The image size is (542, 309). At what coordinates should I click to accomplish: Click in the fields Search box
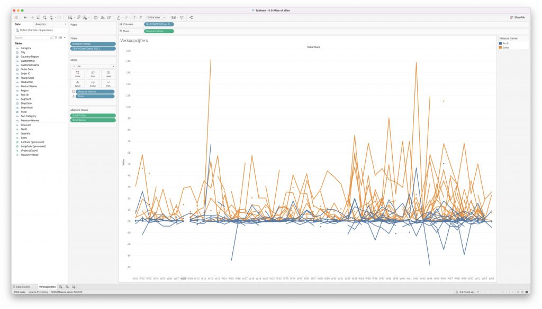pyautogui.click(x=32, y=38)
